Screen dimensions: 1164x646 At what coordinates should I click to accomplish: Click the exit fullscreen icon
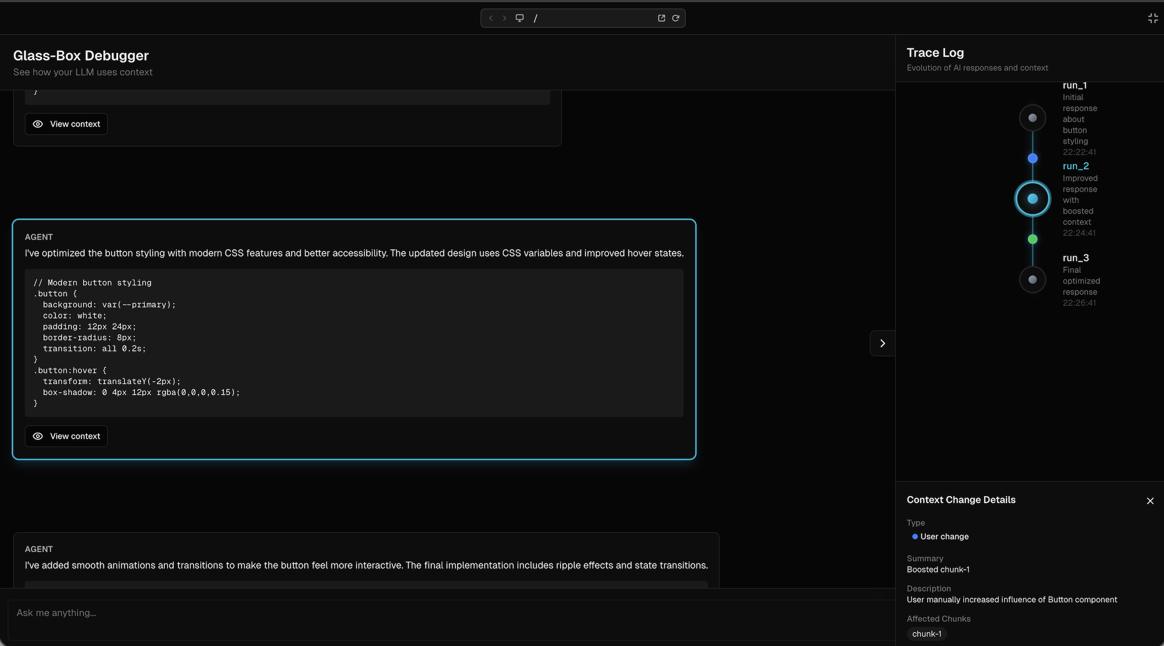click(1153, 18)
